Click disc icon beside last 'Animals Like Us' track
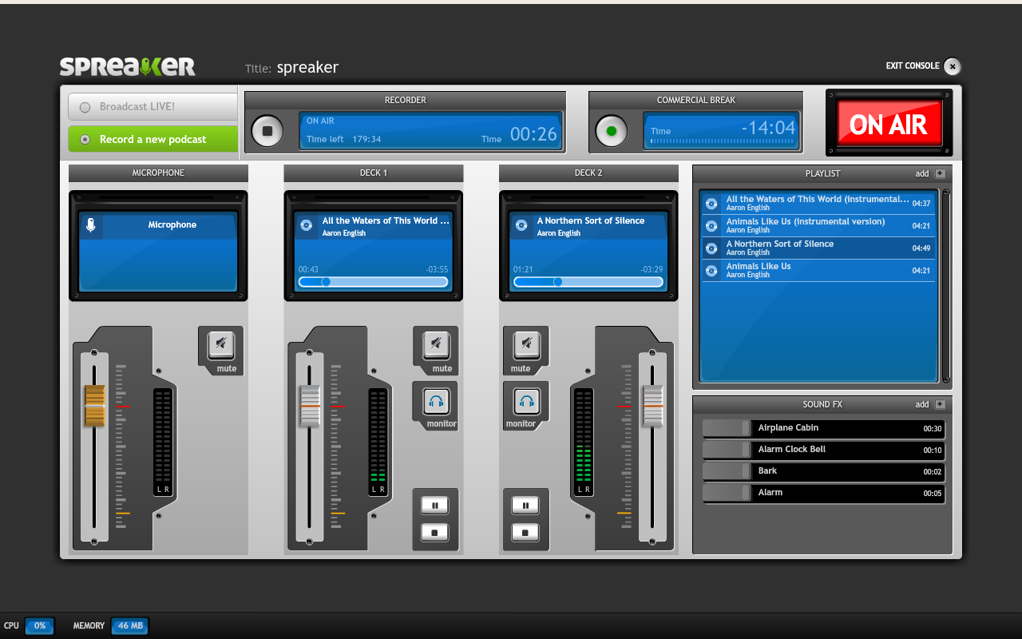1022x639 pixels. (x=711, y=271)
